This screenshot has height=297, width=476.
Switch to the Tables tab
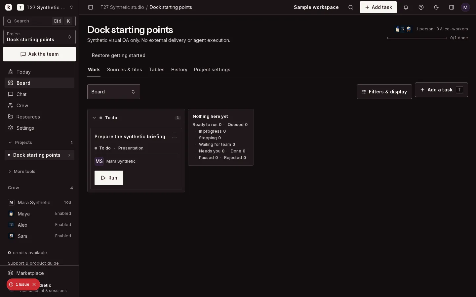(157, 70)
